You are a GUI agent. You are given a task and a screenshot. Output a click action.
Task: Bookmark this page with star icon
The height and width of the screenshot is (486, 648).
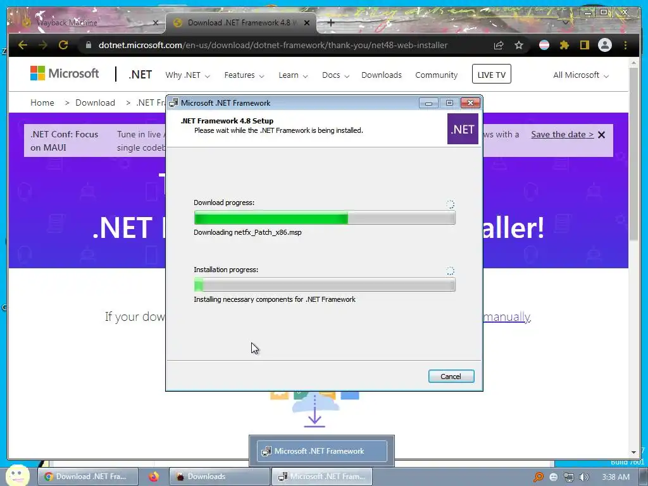coord(519,45)
